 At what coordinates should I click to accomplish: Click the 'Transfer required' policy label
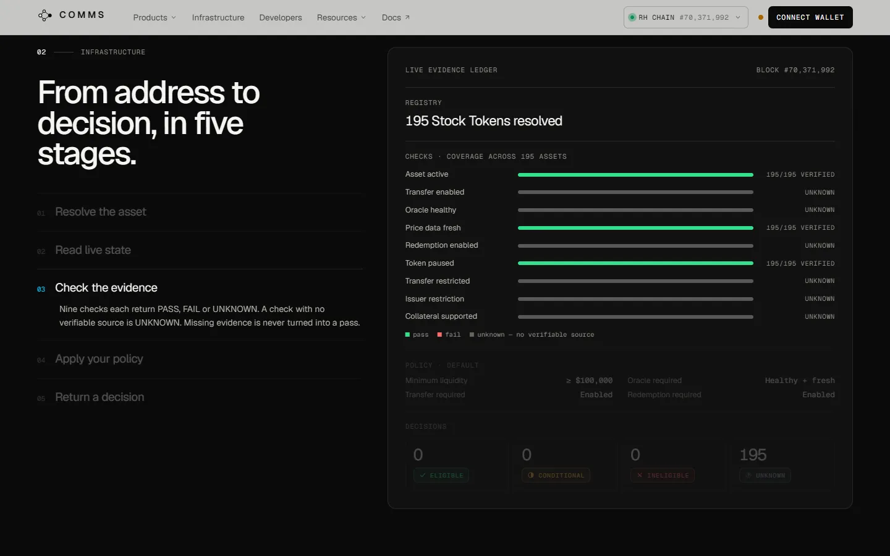435,395
